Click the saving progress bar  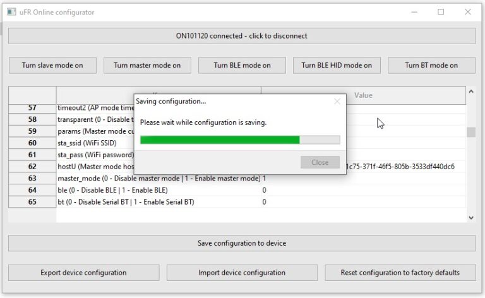click(x=240, y=140)
